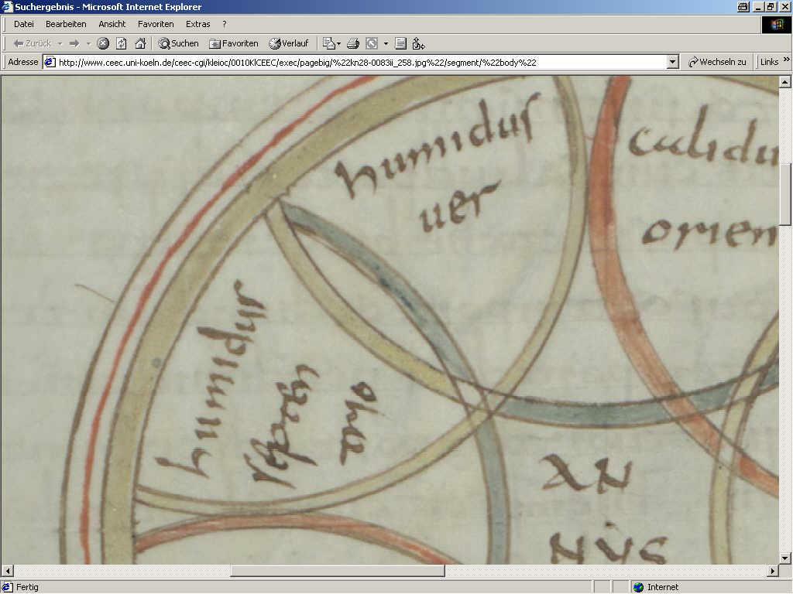This screenshot has width=793, height=594.
Task: Click the vertical scrollbar down arrow
Action: click(785, 558)
